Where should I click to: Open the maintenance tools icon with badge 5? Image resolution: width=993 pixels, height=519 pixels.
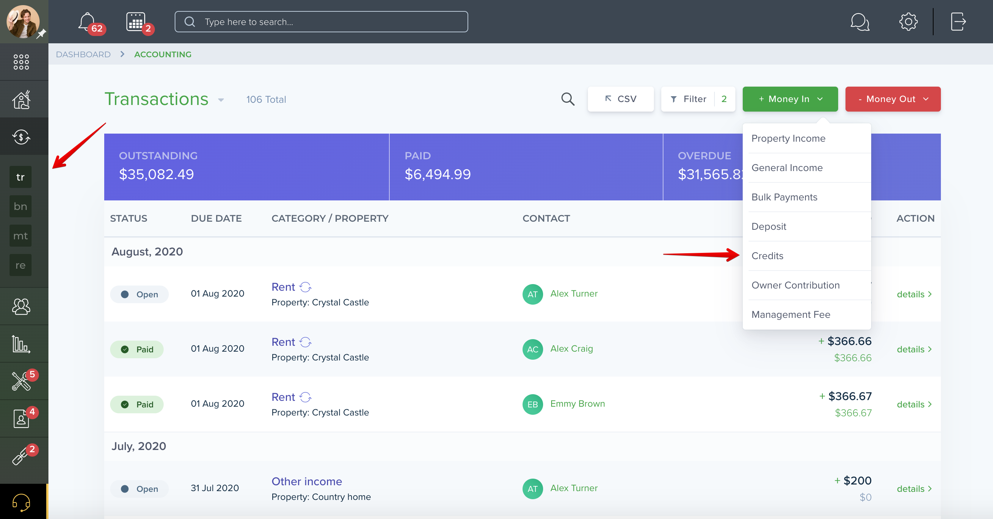pos(21,381)
